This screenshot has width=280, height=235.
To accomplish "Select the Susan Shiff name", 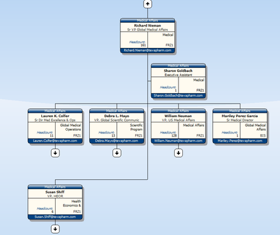I will pyautogui.click(x=55, y=192).
